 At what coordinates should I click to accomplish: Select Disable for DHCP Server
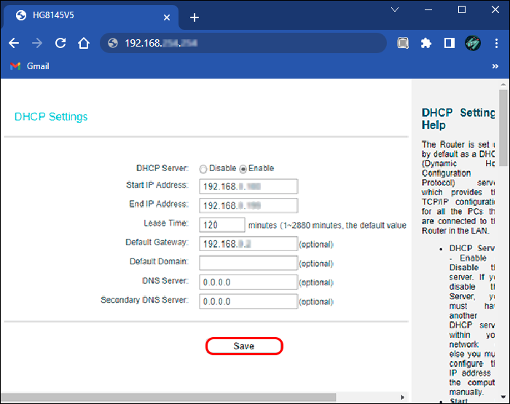(203, 168)
